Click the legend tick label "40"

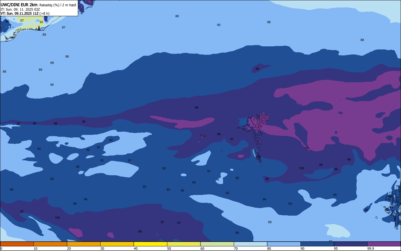[136, 248]
